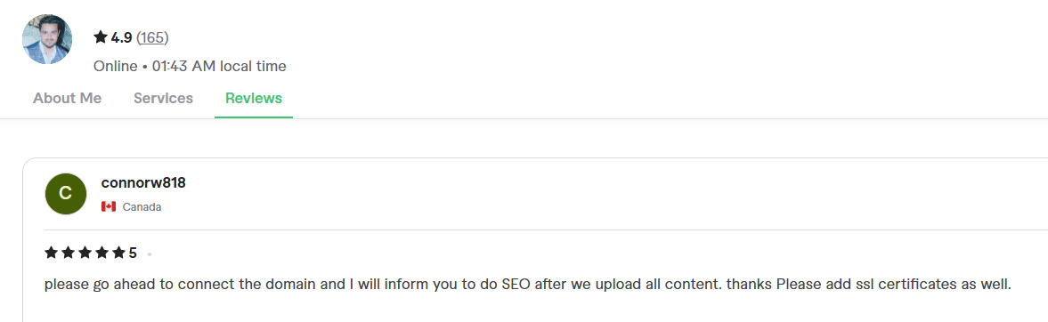Click the dot separator after review score

(x=149, y=254)
